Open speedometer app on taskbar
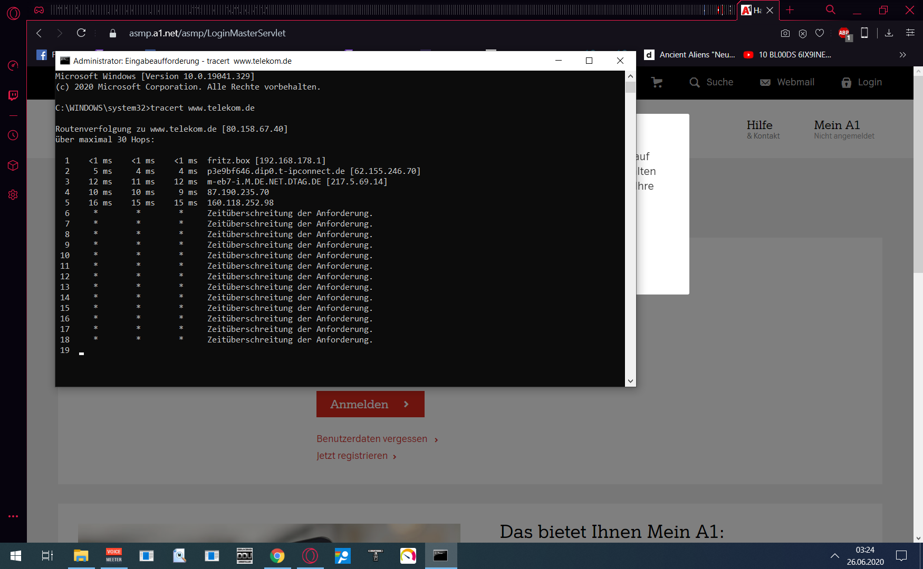The height and width of the screenshot is (569, 923). coord(408,556)
